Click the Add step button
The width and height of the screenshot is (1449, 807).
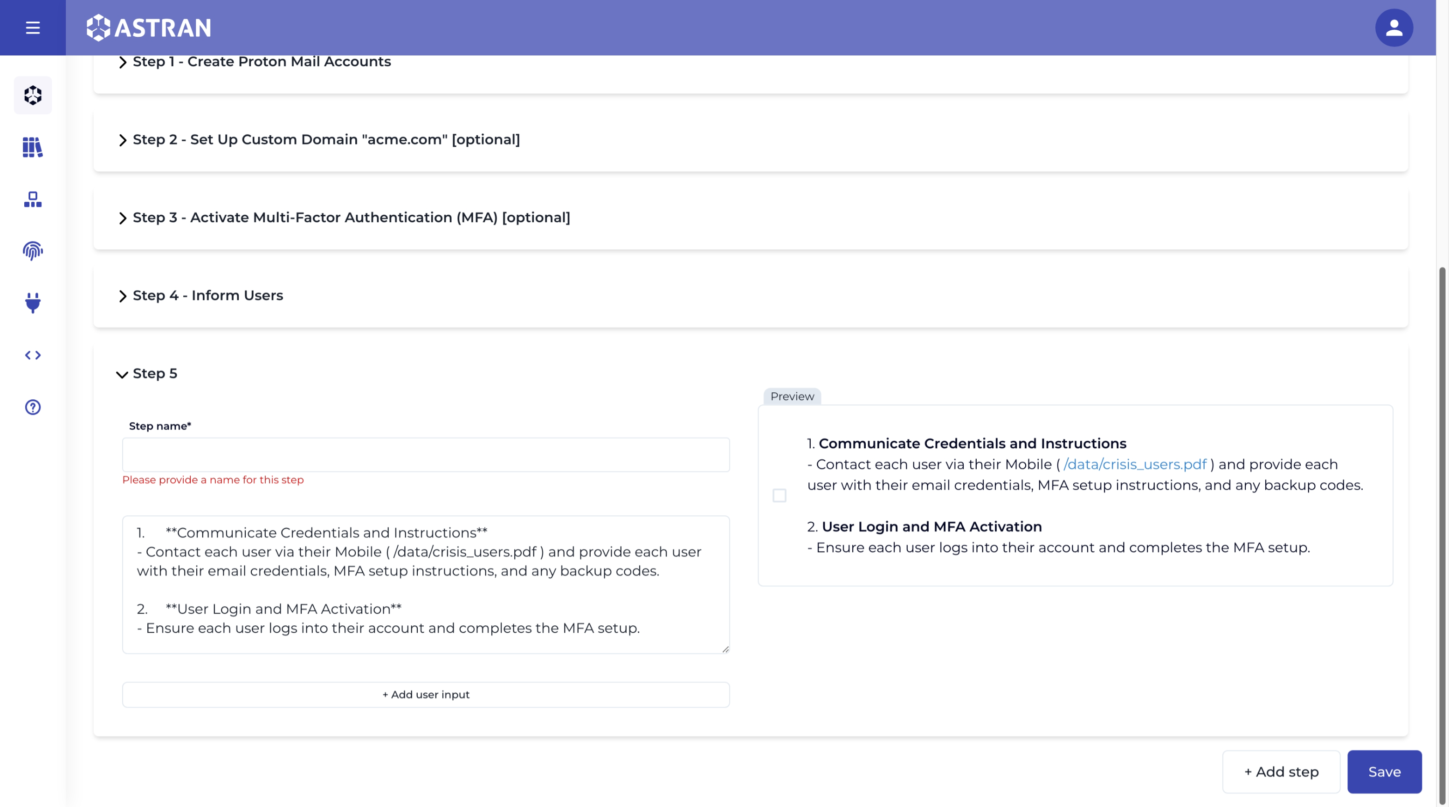click(x=1281, y=772)
